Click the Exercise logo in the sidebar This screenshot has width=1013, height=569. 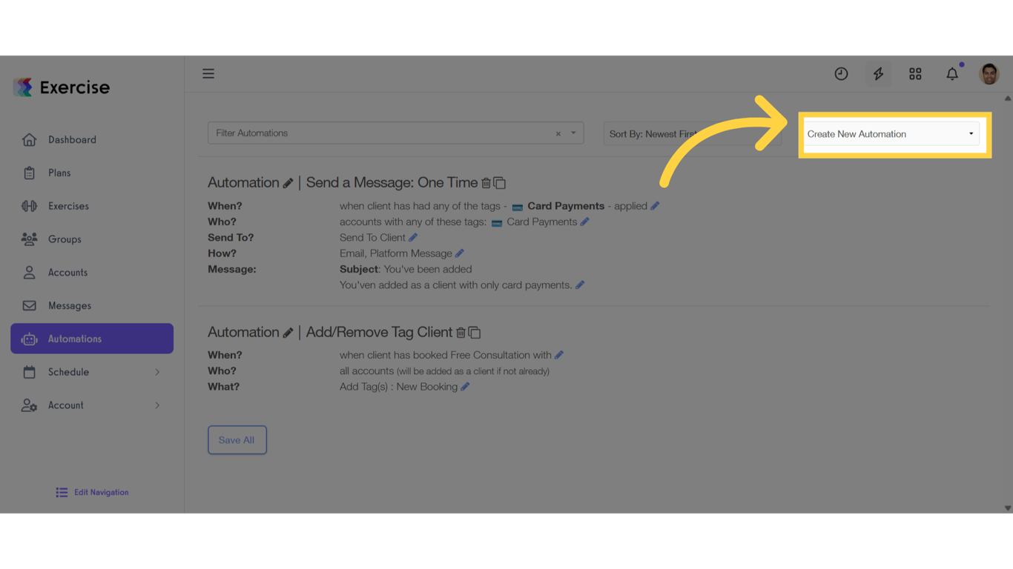(x=61, y=87)
